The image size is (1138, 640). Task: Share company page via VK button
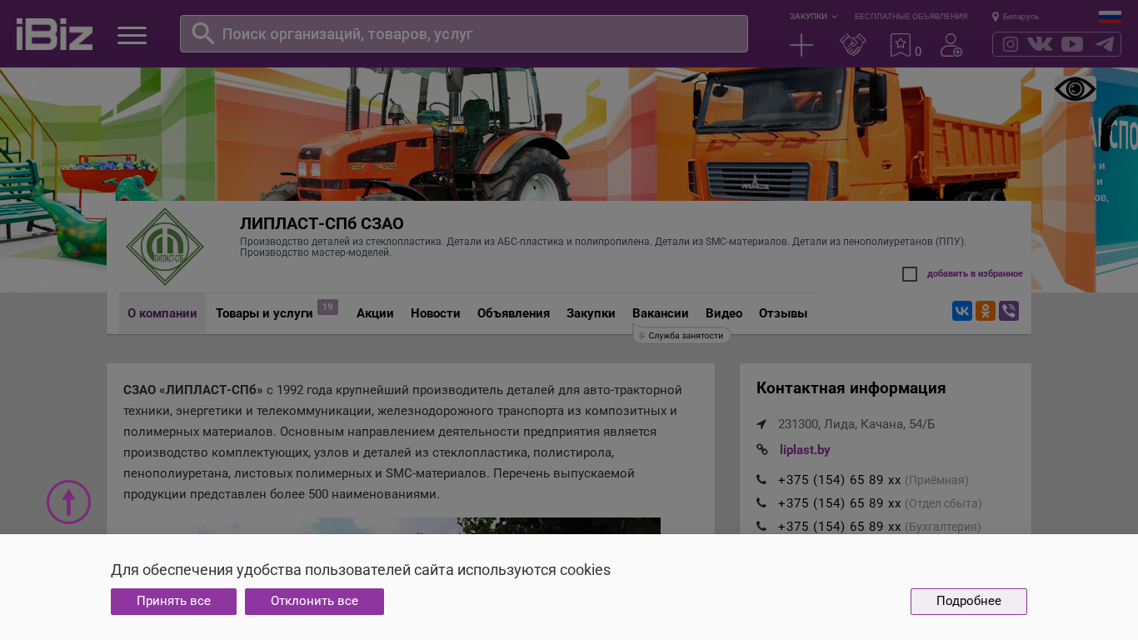point(962,311)
